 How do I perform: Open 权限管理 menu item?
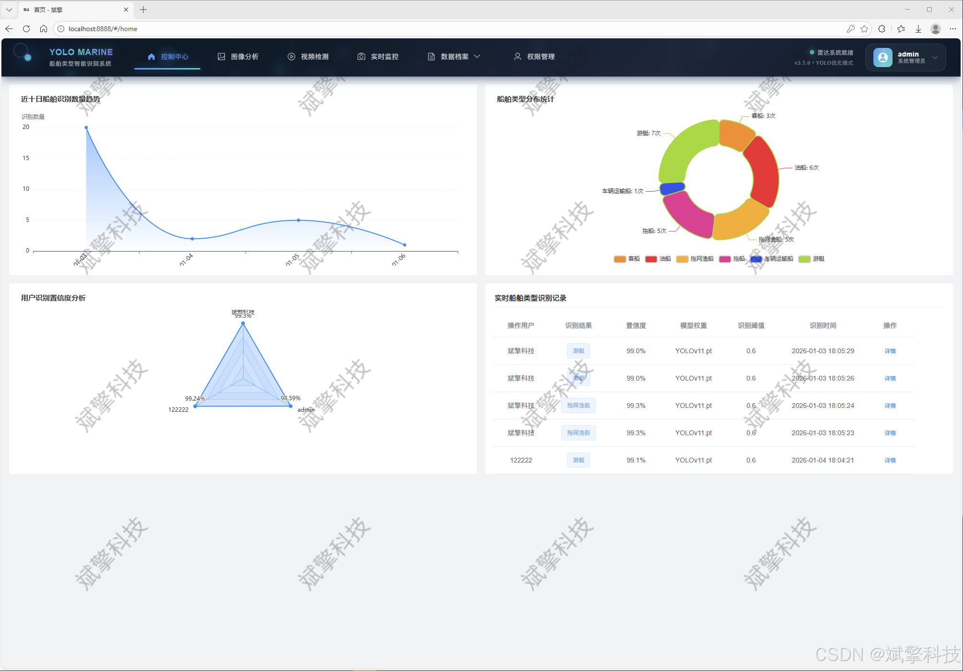coord(541,57)
